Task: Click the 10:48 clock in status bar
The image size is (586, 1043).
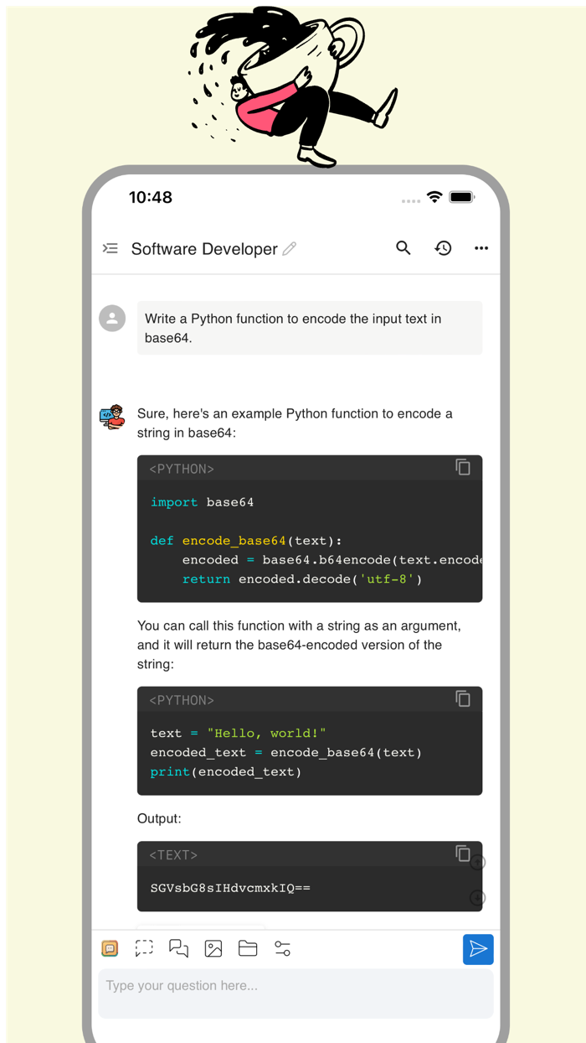Action: click(151, 197)
